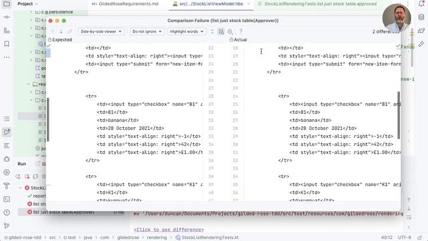Open the AI assistant sparkle icon in right sidebar
This screenshot has width=428, height=241.
pyautogui.click(x=421, y=44)
